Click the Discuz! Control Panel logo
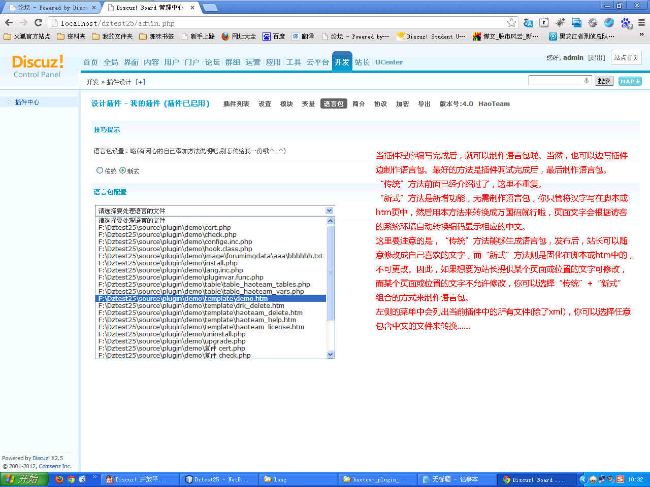Screen dimensions: 650x487 37,66
